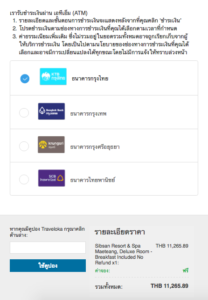The height and width of the screenshot is (300, 208).
Task: Click the รวมทั้งหมด total amount THB 11,265.89
Action: (169, 286)
